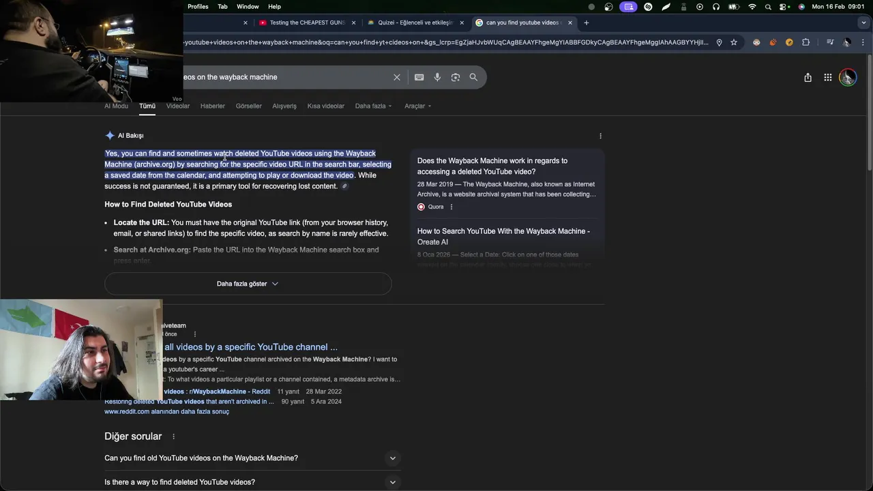This screenshot has height=491, width=873.
Task: Select the 'Kısa videolar' search filter
Action: coord(326,106)
